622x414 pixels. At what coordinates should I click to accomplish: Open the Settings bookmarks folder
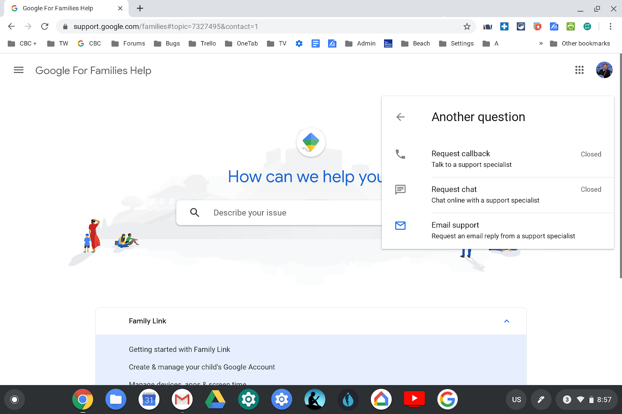click(x=456, y=43)
